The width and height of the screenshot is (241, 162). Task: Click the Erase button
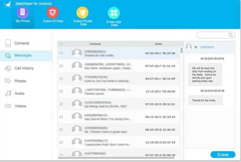click(x=223, y=155)
